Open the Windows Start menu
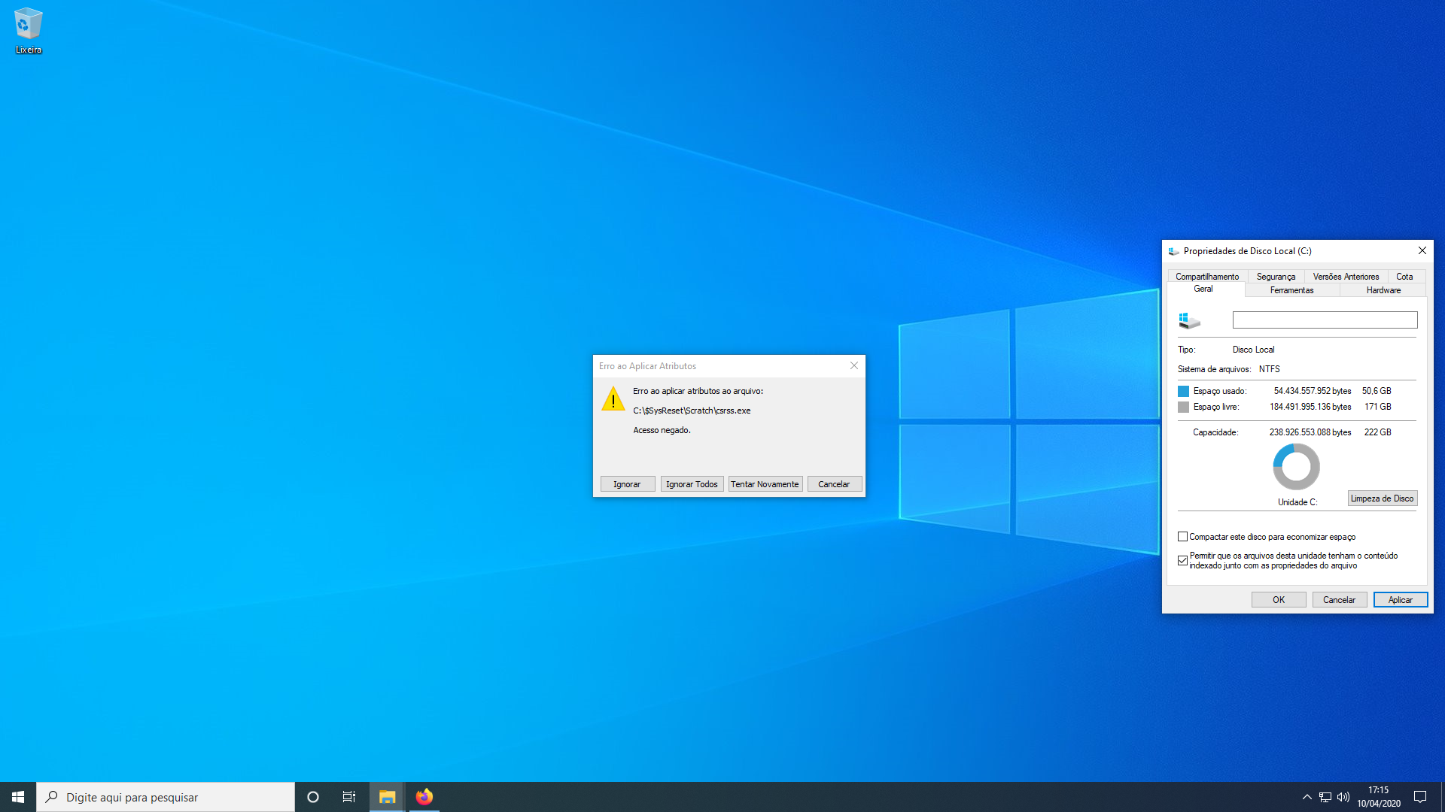 pos(18,797)
